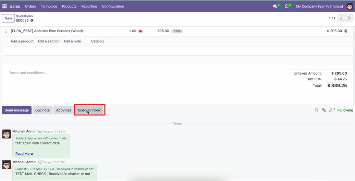This screenshot has width=355, height=181.
Task: Click the unit price 295.00 cell
Action: pos(163,31)
